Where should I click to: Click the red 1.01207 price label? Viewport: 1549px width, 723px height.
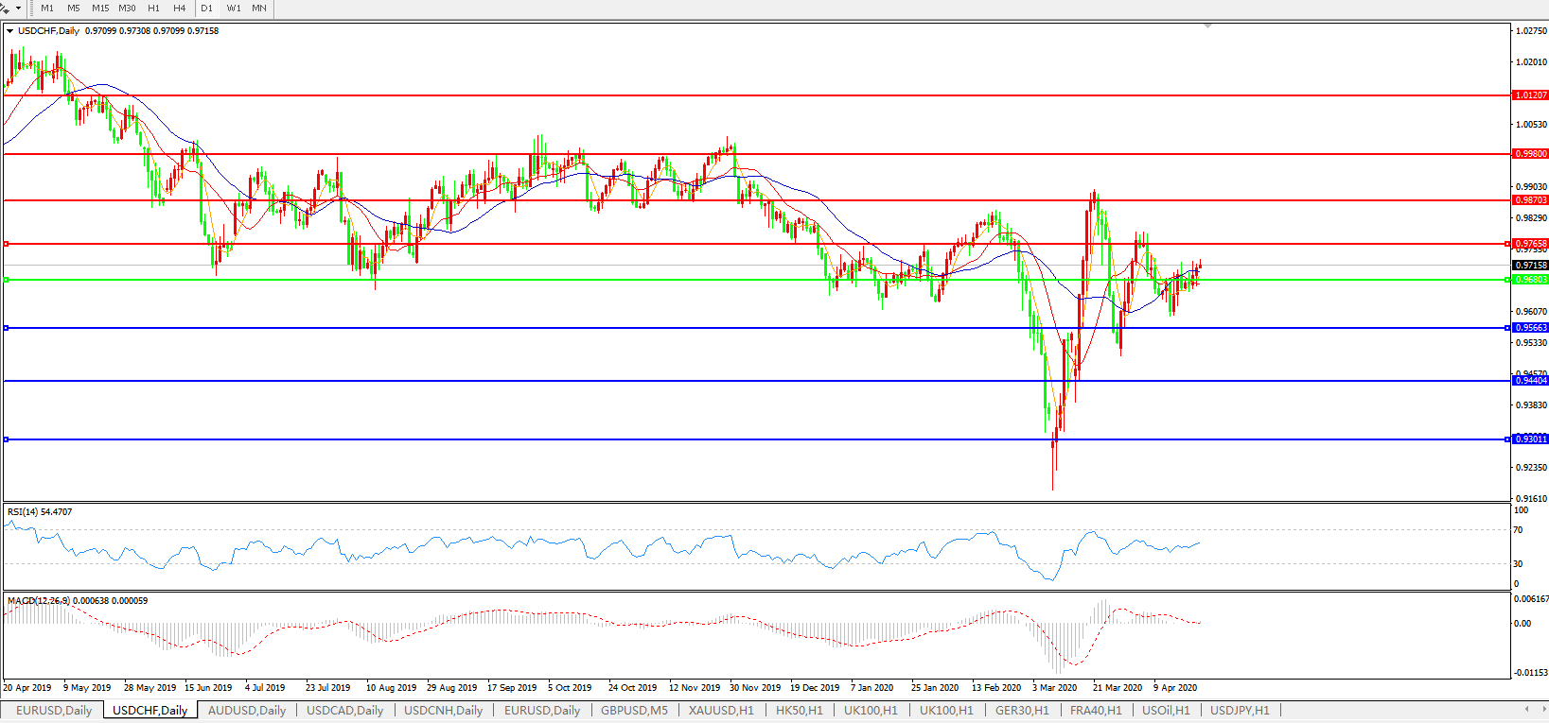point(1530,95)
